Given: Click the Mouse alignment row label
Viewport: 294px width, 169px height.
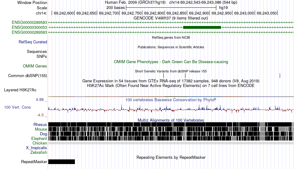Looking at the screenshot, I should pyautogui.click(x=41, y=129).
